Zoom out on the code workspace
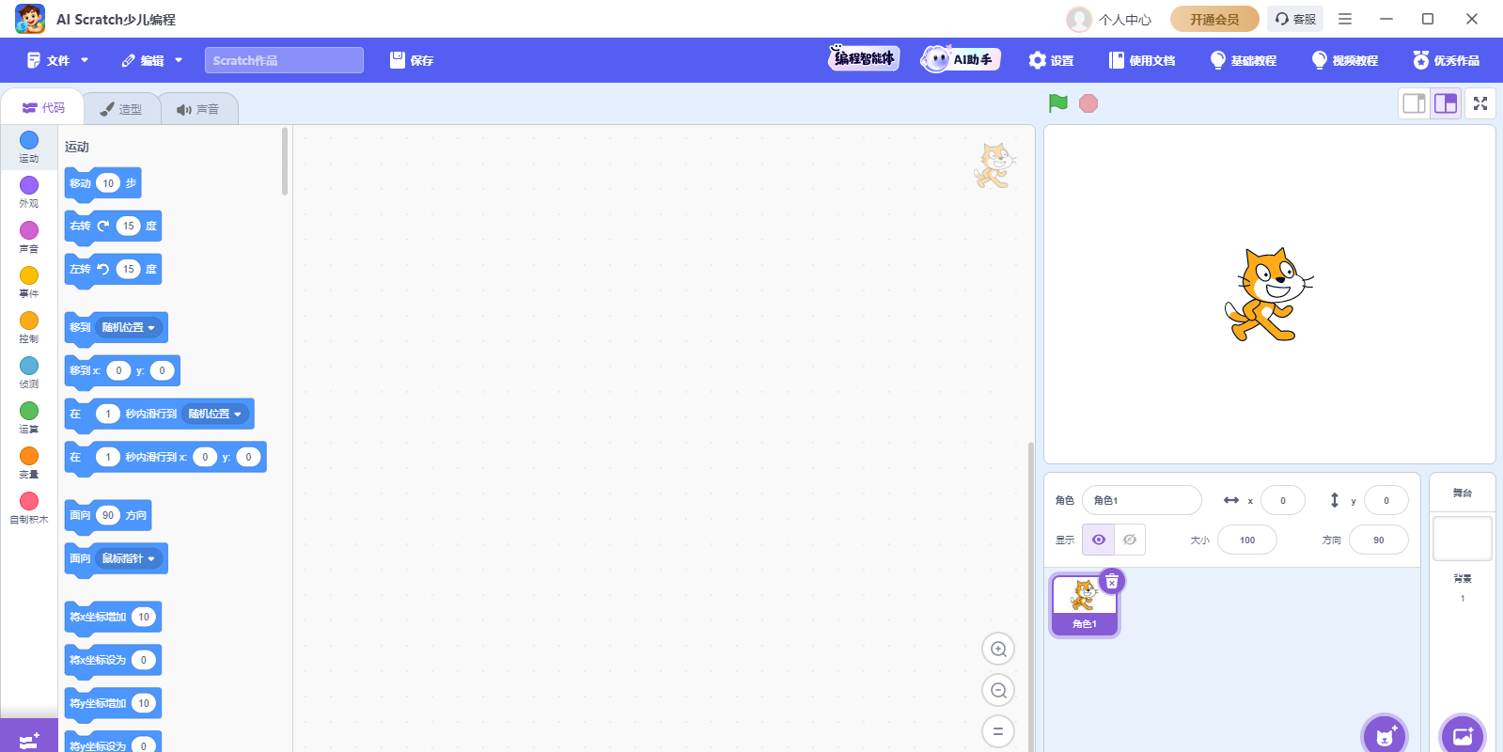The image size is (1503, 752). pos(998,691)
